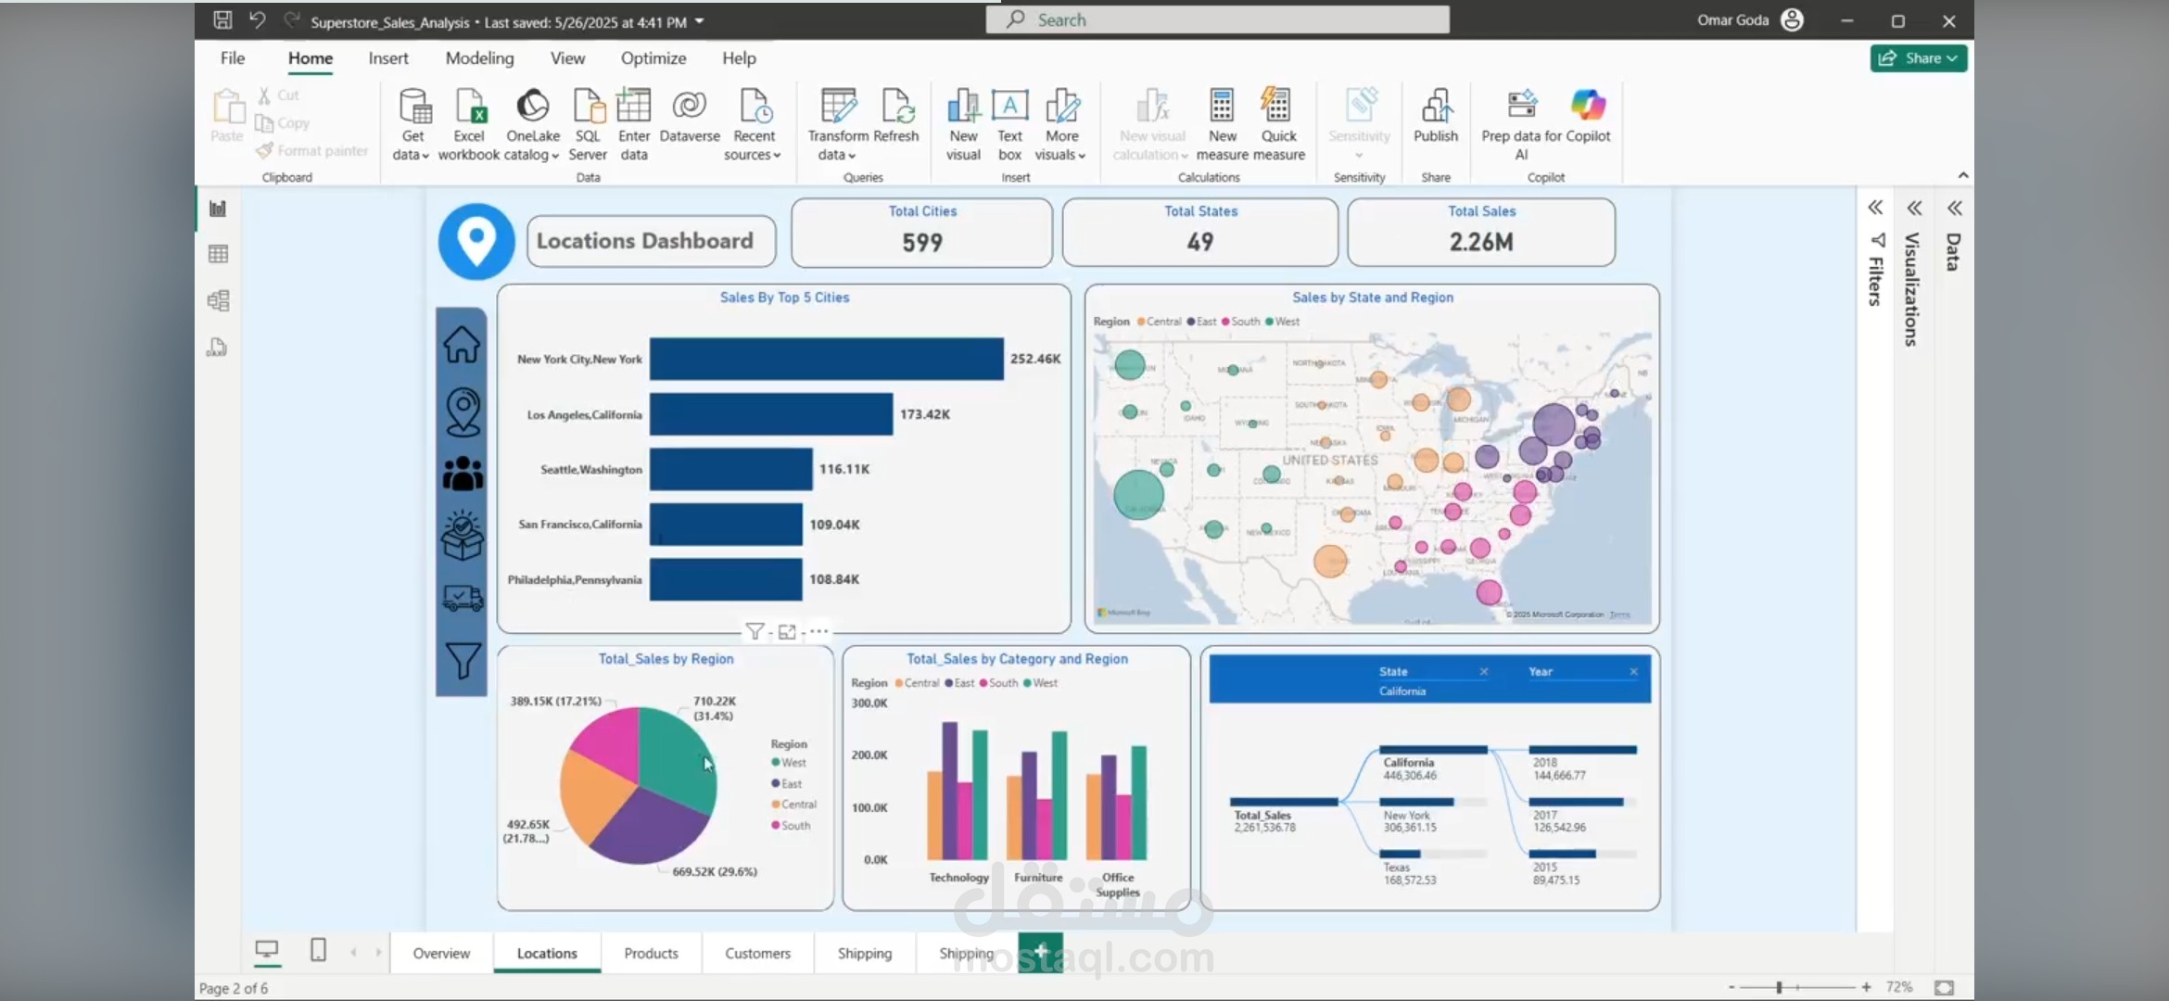
Task: Open the Copilot pane
Action: 1588,116
